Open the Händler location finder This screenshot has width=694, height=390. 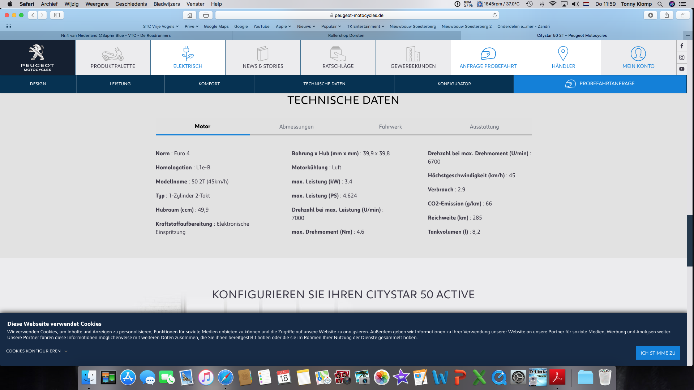(x=563, y=57)
